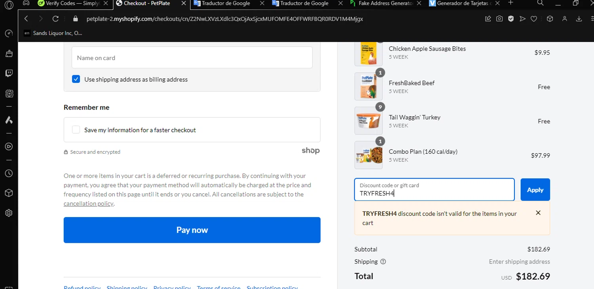The image size is (594, 289).
Task: Click the FreshBaked Beef product thumbnail
Action: pyautogui.click(x=368, y=87)
